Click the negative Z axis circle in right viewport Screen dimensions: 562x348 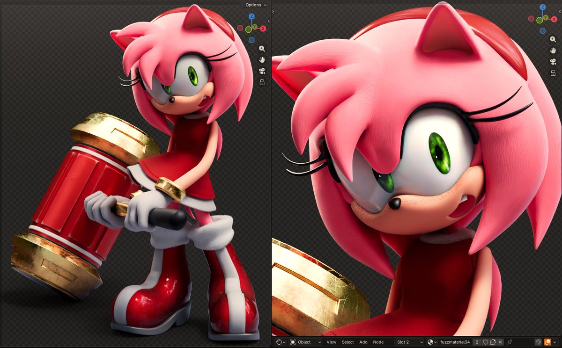(x=543, y=31)
